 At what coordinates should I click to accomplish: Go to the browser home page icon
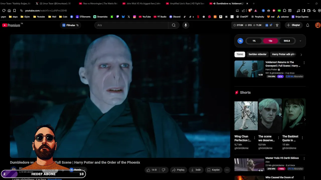click(9, 10)
